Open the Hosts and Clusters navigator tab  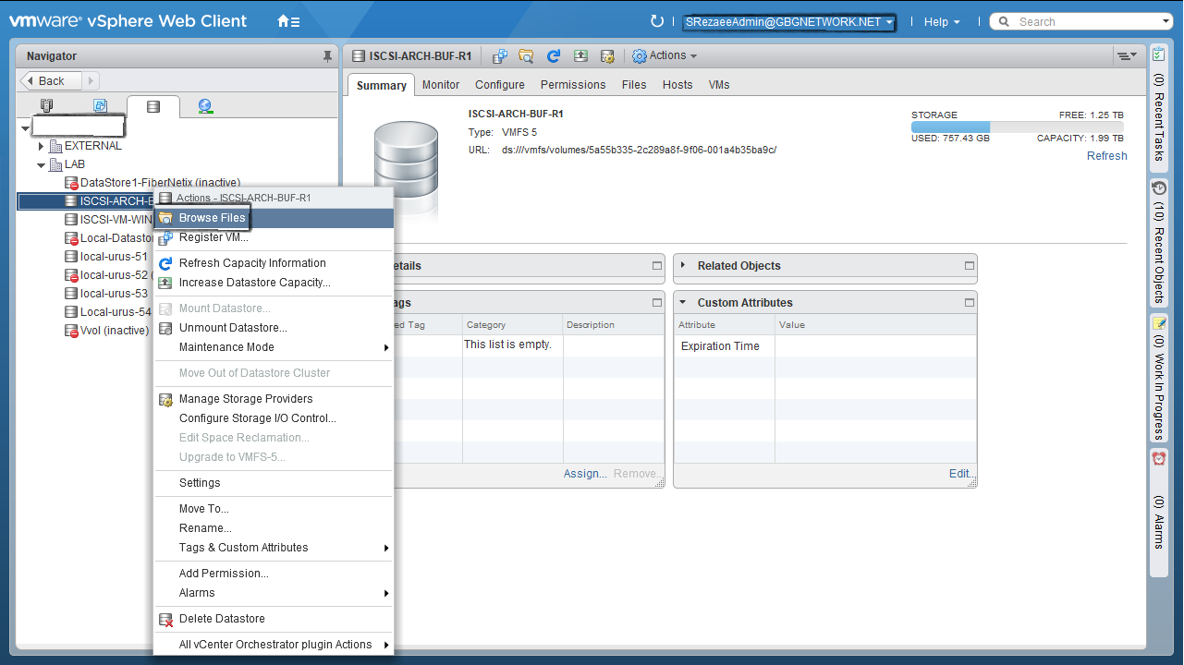(x=46, y=106)
